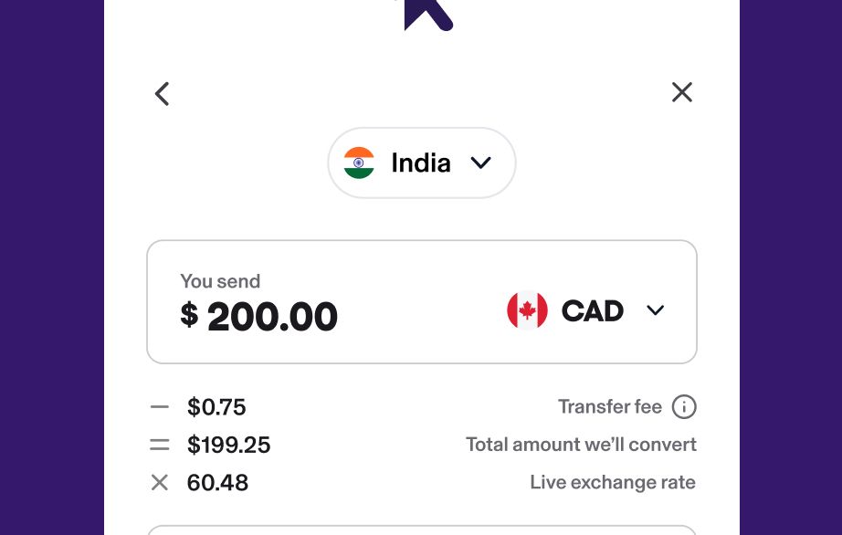The height and width of the screenshot is (535, 842).
Task: Click the CAD currency label
Action: [x=592, y=310]
